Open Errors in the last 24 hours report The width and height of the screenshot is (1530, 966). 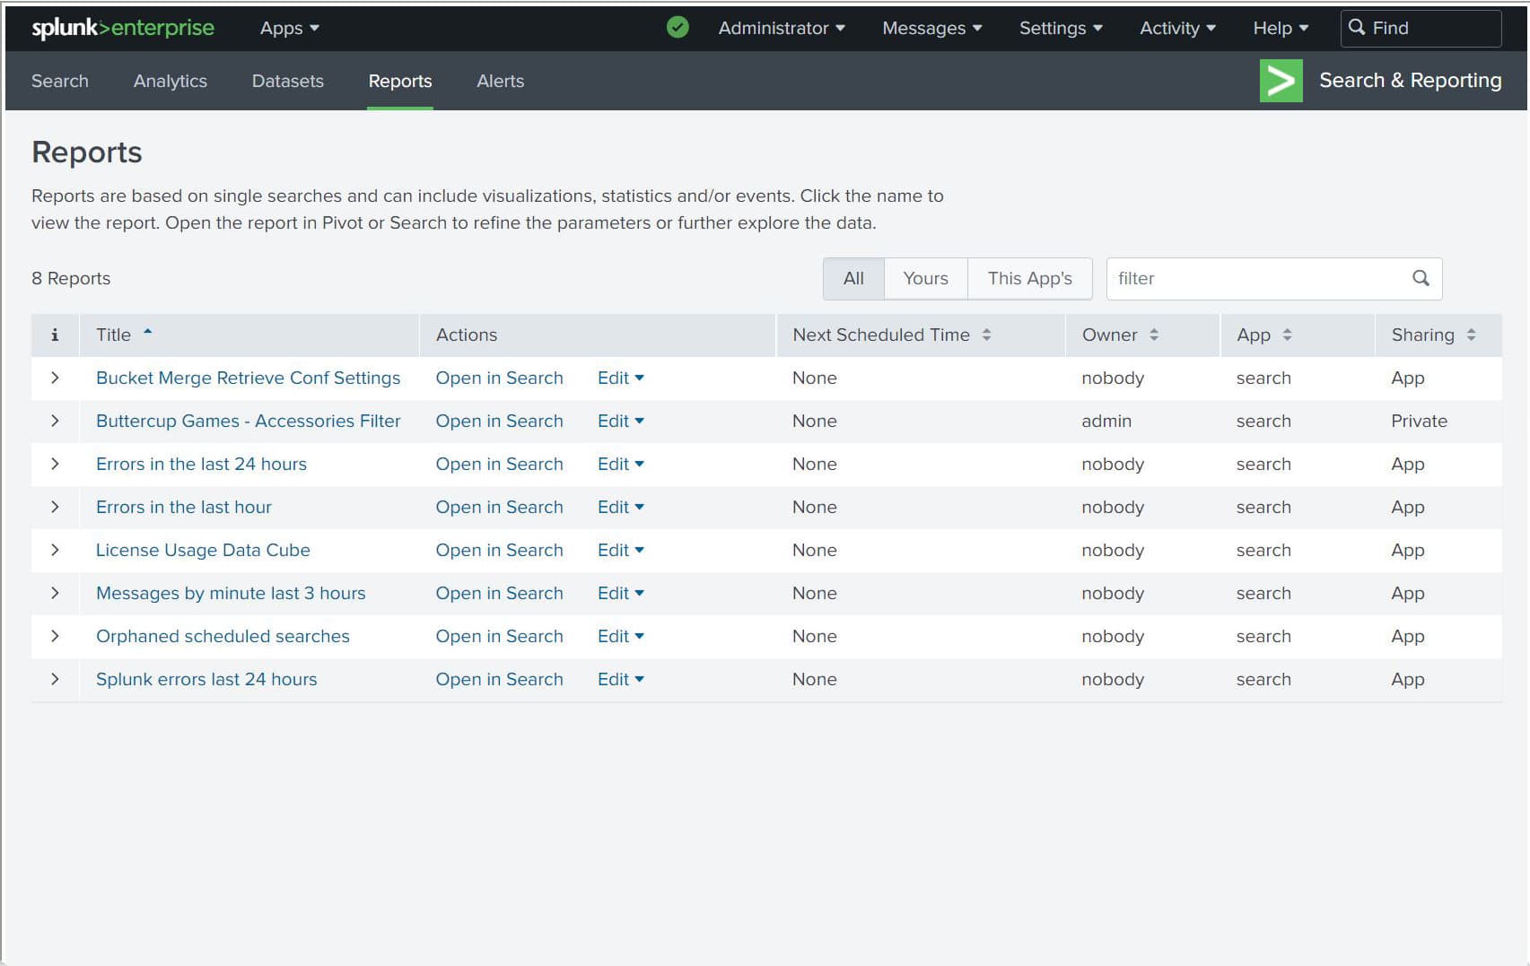(x=202, y=464)
